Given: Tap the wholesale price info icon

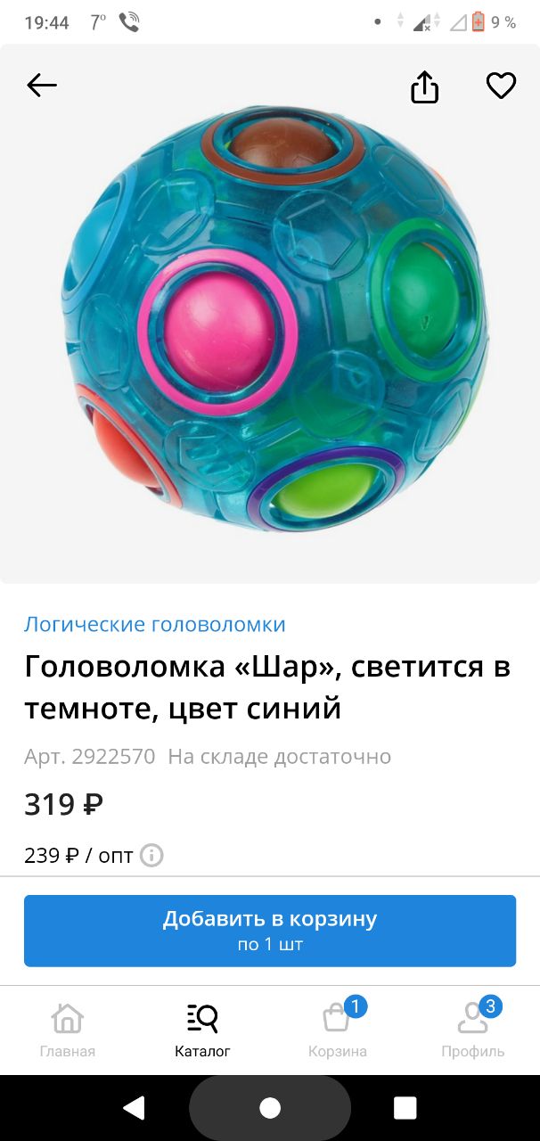Looking at the screenshot, I should click(x=152, y=856).
